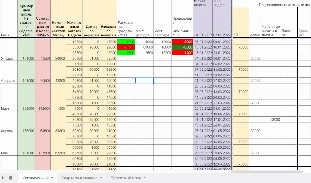The image size is (311, 183).
Task: Select Март month cell
Action: pyautogui.click(x=9, y=97)
